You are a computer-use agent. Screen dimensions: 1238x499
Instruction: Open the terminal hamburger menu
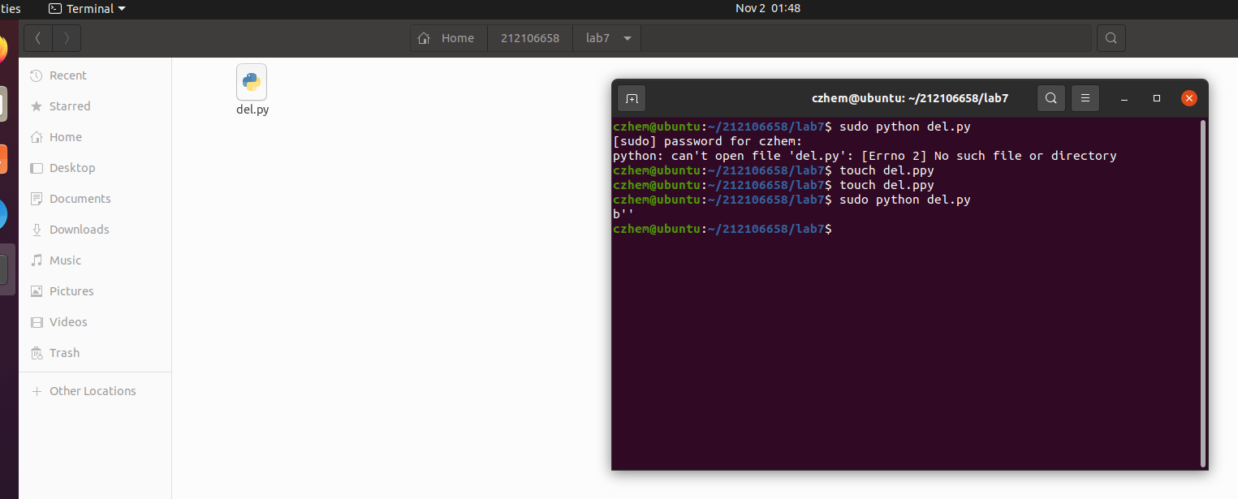coord(1085,98)
